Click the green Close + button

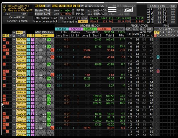(90, 29)
